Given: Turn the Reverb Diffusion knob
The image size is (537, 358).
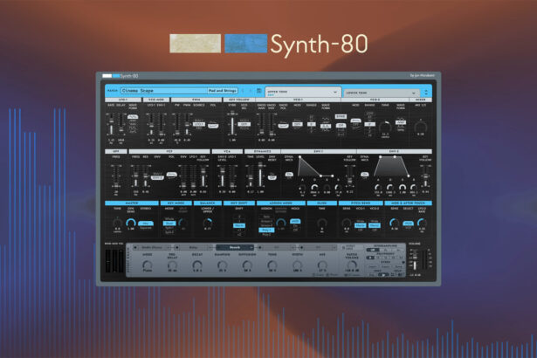Looking at the screenshot, I should coord(247,265).
